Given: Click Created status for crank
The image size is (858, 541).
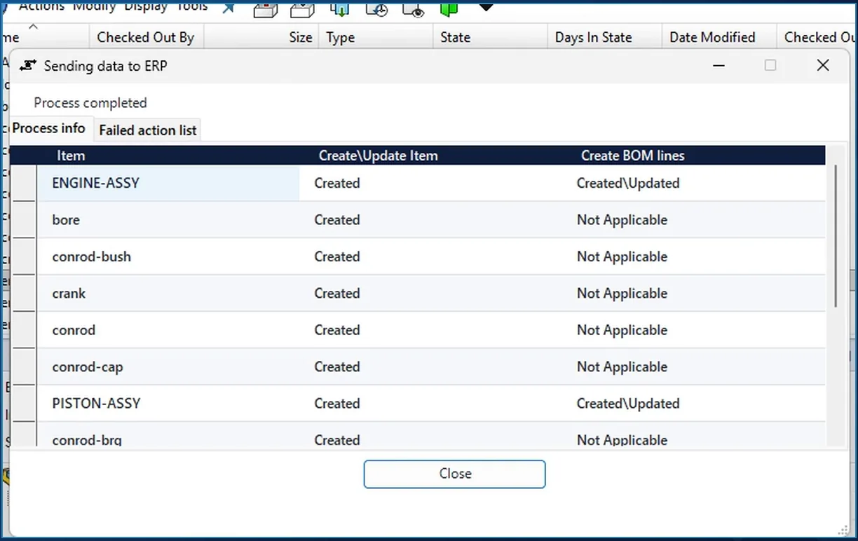Looking at the screenshot, I should click(x=337, y=293).
